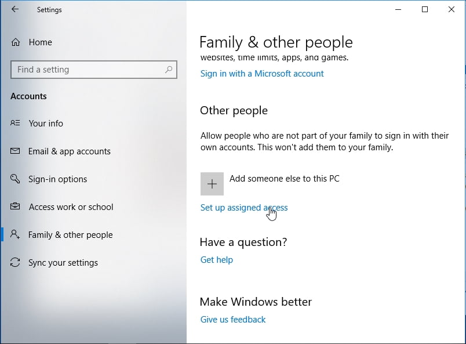
Task: Click the Home house icon
Action: (x=16, y=42)
